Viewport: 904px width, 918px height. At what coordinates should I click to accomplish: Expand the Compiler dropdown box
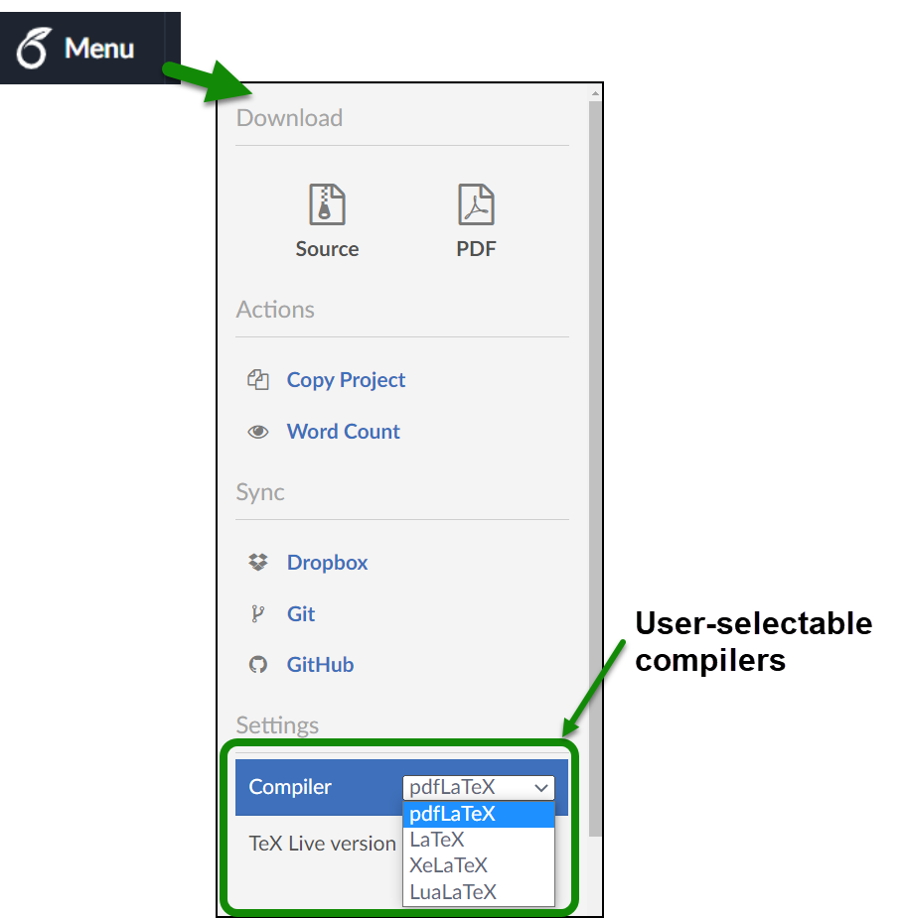point(478,787)
